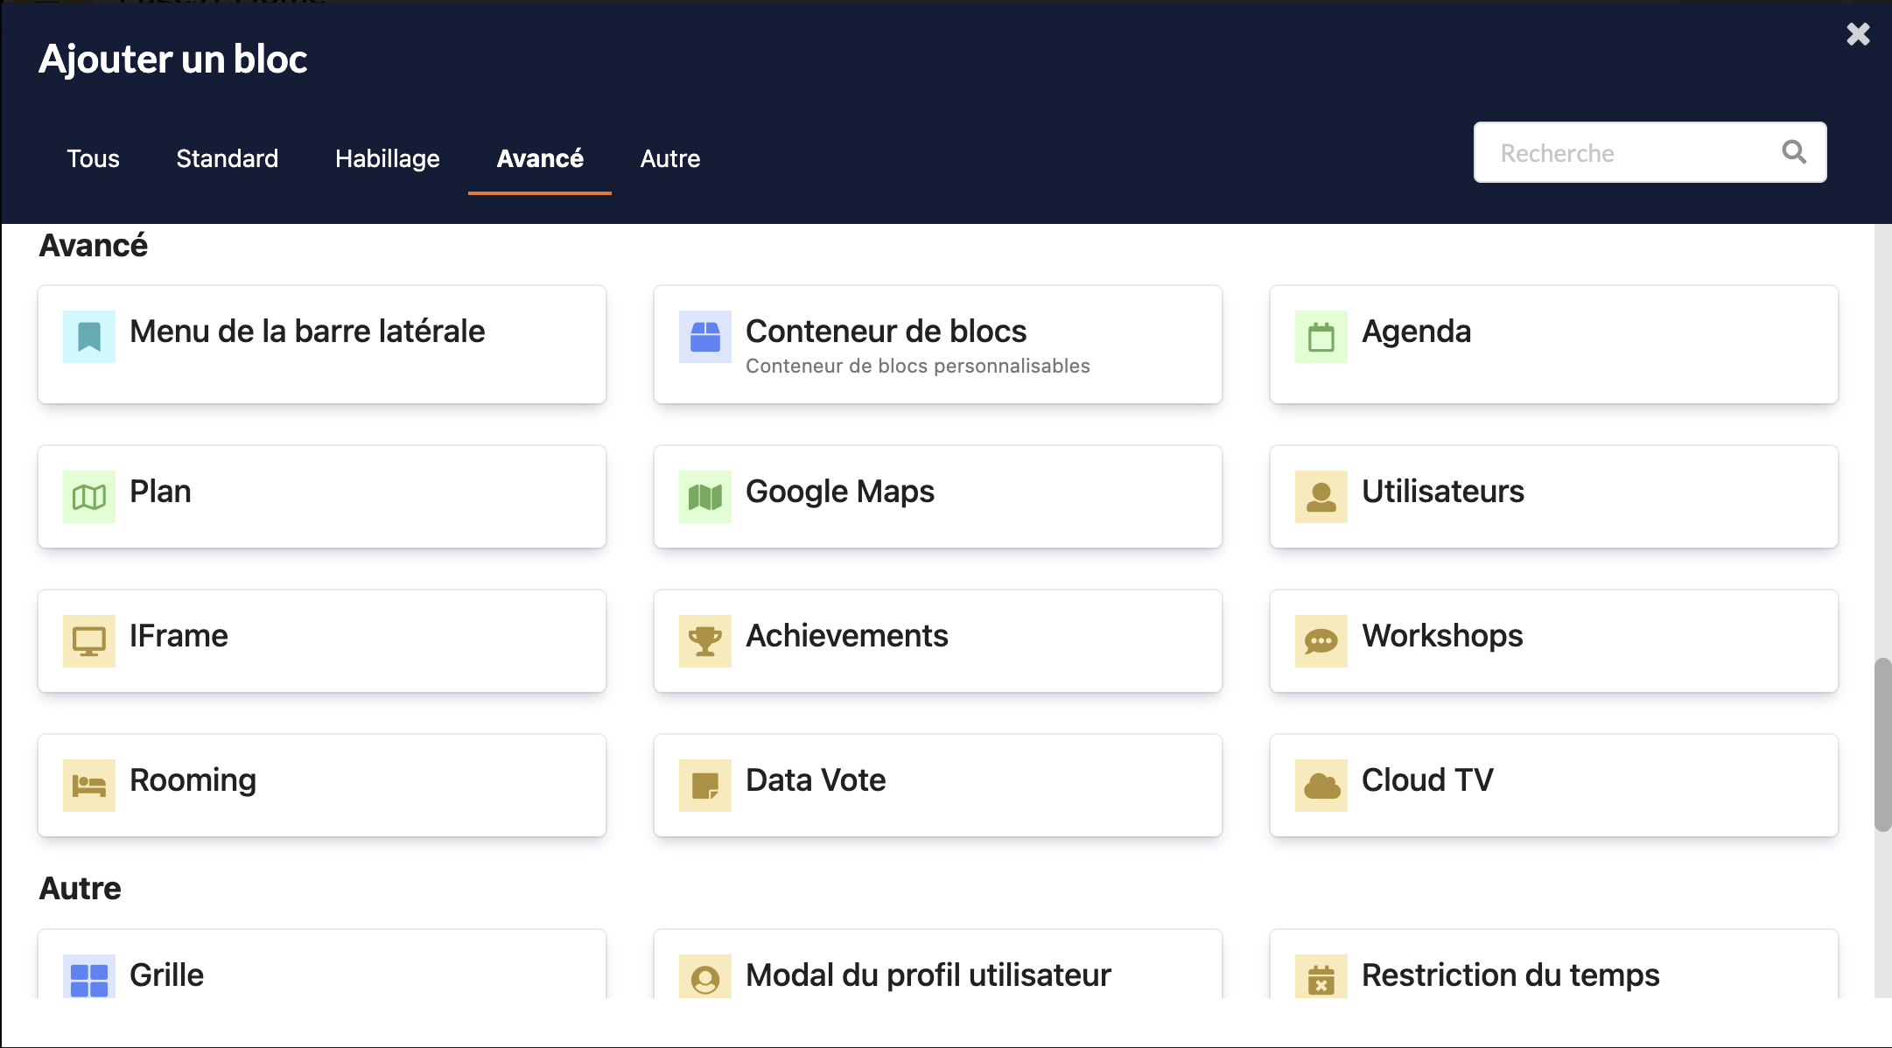Screen dimensions: 1892x1048
Task: Click the IFrame monitor icon
Action: (89, 641)
